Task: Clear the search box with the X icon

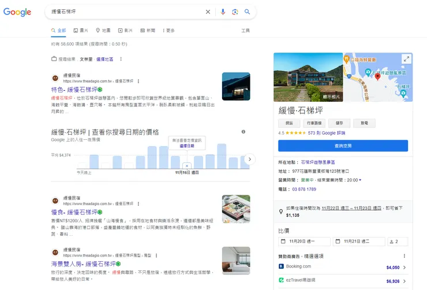Action: tap(208, 12)
